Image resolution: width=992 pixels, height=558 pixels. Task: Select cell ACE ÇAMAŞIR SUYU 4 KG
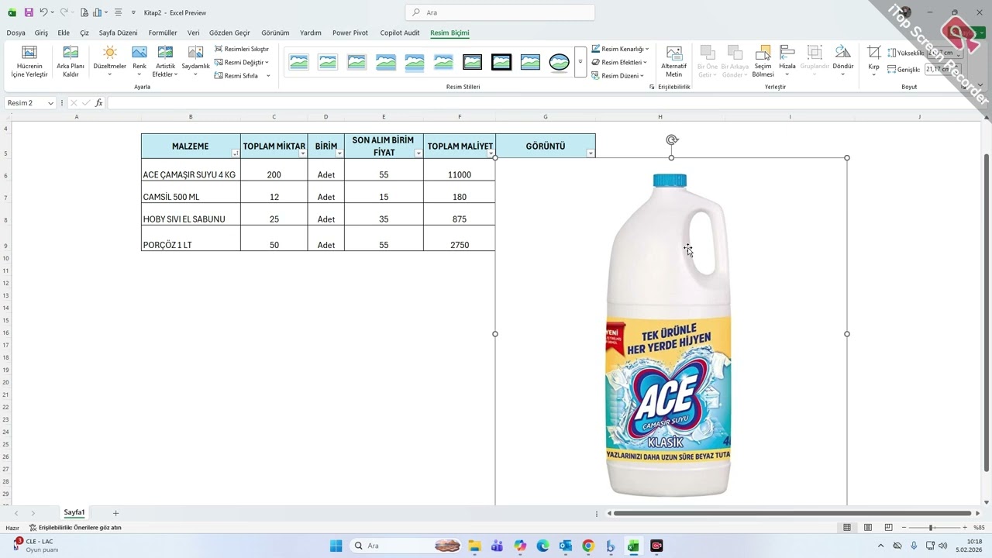tap(191, 170)
